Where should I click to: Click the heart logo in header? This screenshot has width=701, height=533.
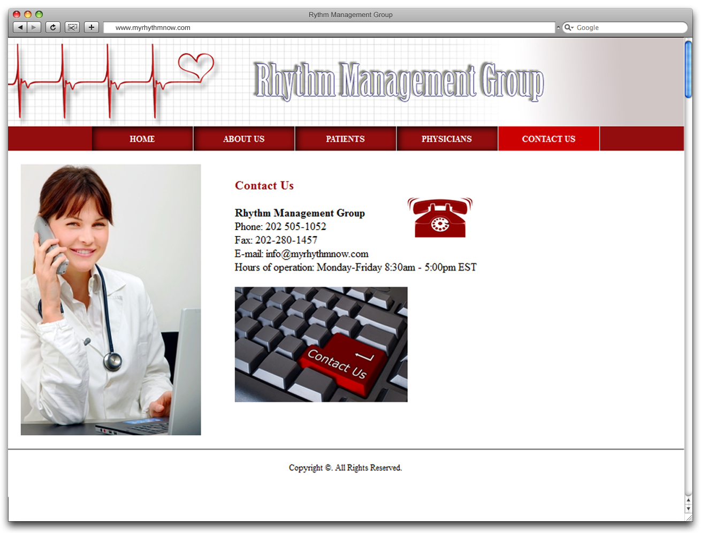196,67
